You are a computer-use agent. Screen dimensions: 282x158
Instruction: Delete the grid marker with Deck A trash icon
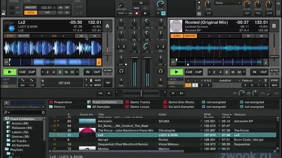pyautogui.click(x=91, y=80)
